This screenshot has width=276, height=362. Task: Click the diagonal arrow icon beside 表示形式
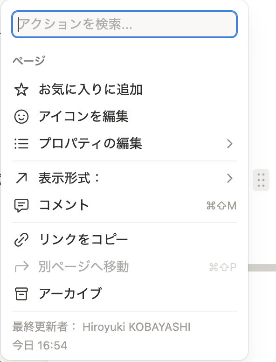(x=21, y=179)
